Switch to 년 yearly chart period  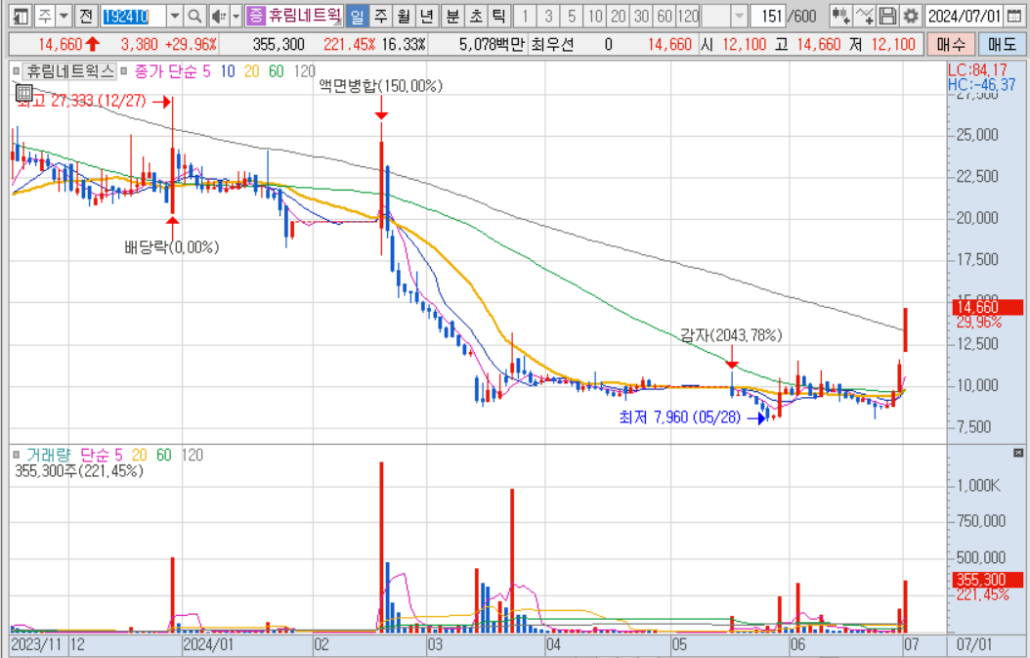pos(427,16)
